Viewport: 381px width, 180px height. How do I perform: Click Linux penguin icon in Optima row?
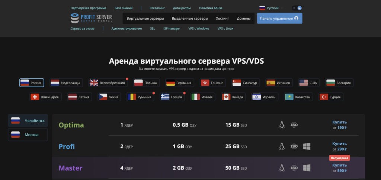coord(281,125)
